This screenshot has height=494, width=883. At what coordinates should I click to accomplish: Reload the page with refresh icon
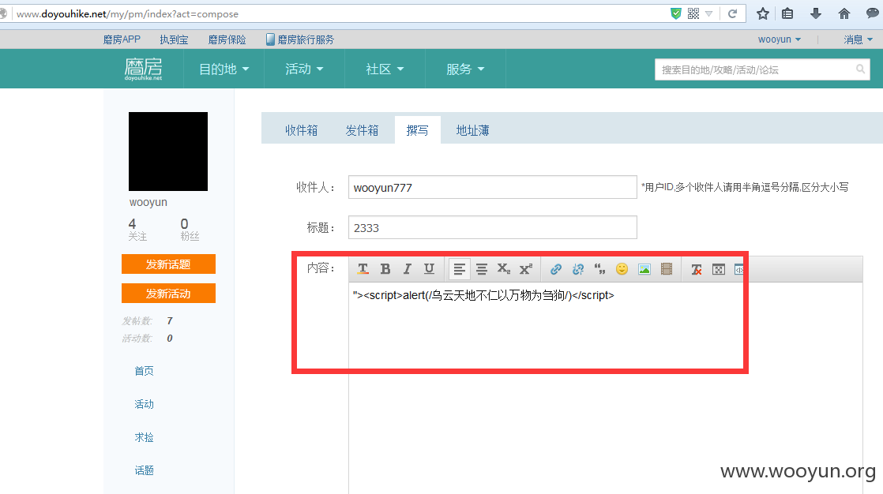(733, 13)
